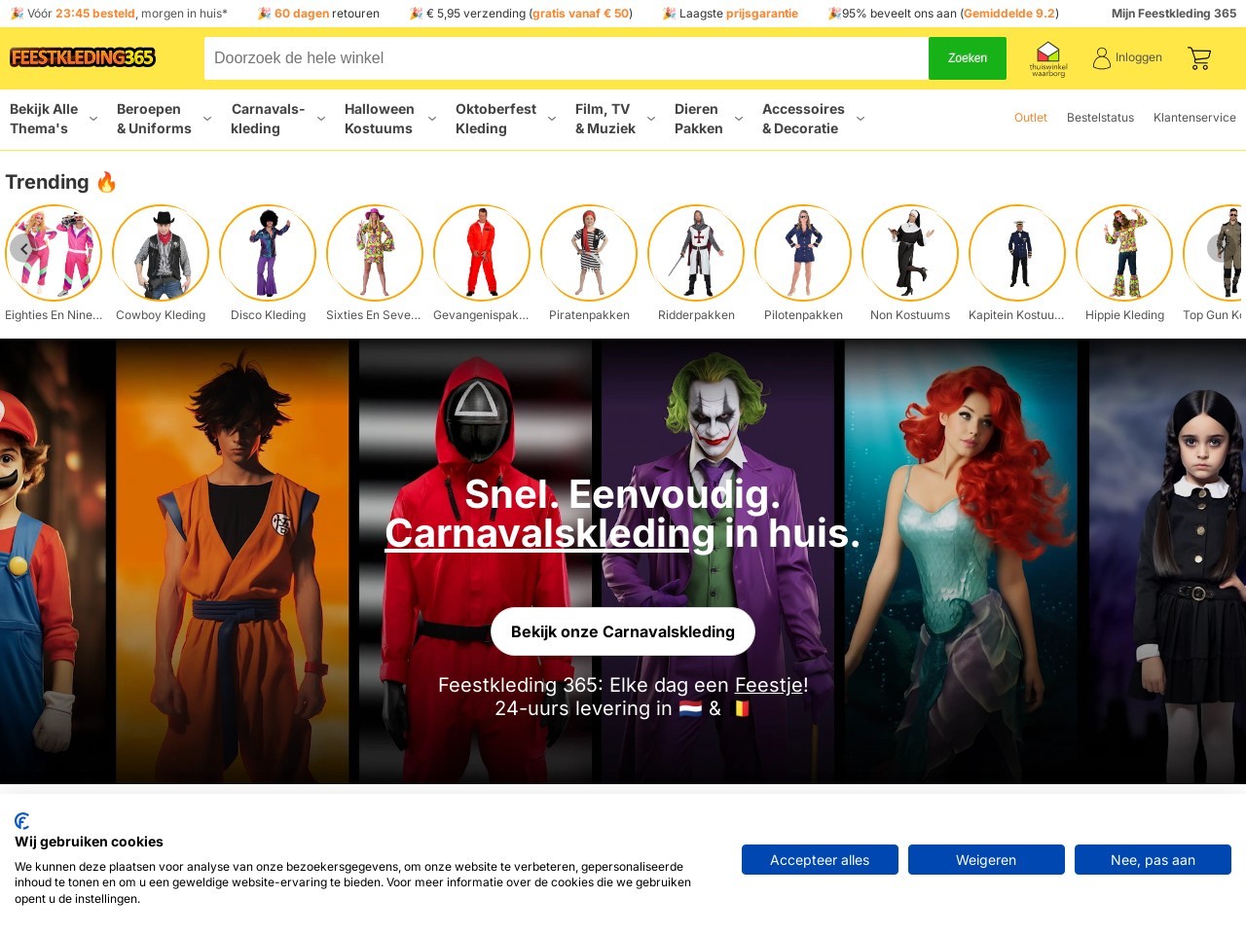Follow the Carnavalskleding hero headline link

pyautogui.click(x=550, y=533)
